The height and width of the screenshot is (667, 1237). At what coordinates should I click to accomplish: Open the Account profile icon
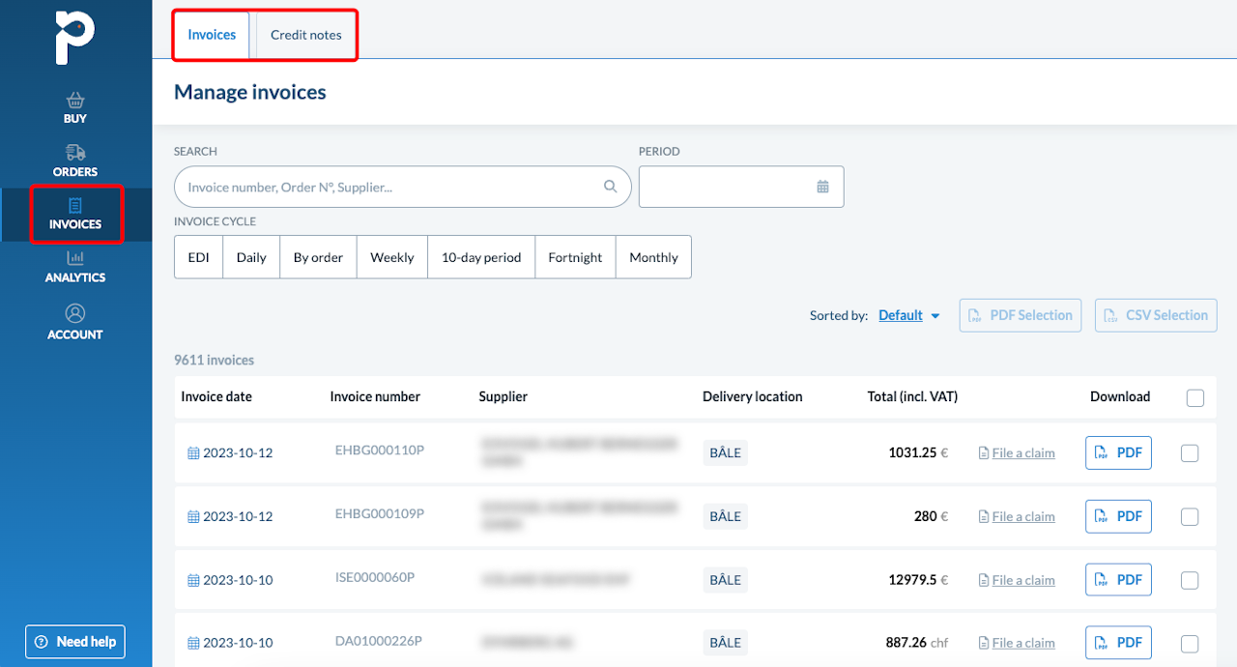pos(75,313)
